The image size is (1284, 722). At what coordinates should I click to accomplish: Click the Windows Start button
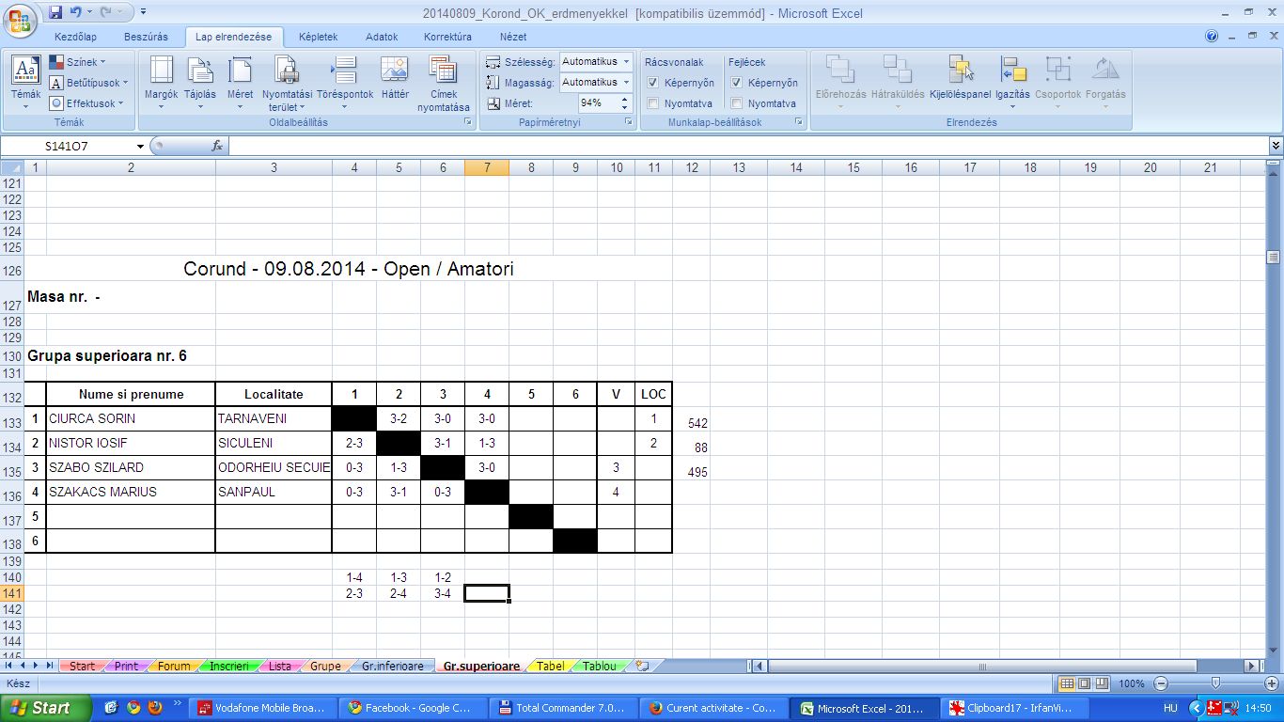(x=46, y=708)
